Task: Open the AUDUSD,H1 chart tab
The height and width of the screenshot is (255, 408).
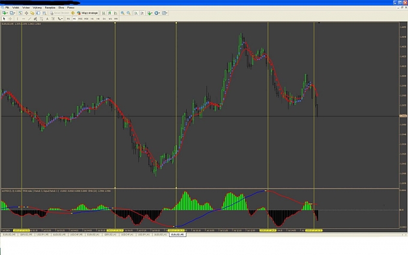Action: 161,235
